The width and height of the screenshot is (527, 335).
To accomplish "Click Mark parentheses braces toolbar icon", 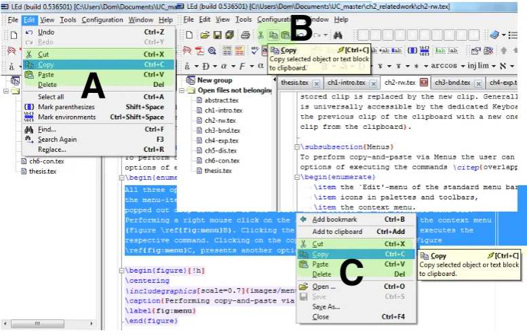I will pos(412,51).
